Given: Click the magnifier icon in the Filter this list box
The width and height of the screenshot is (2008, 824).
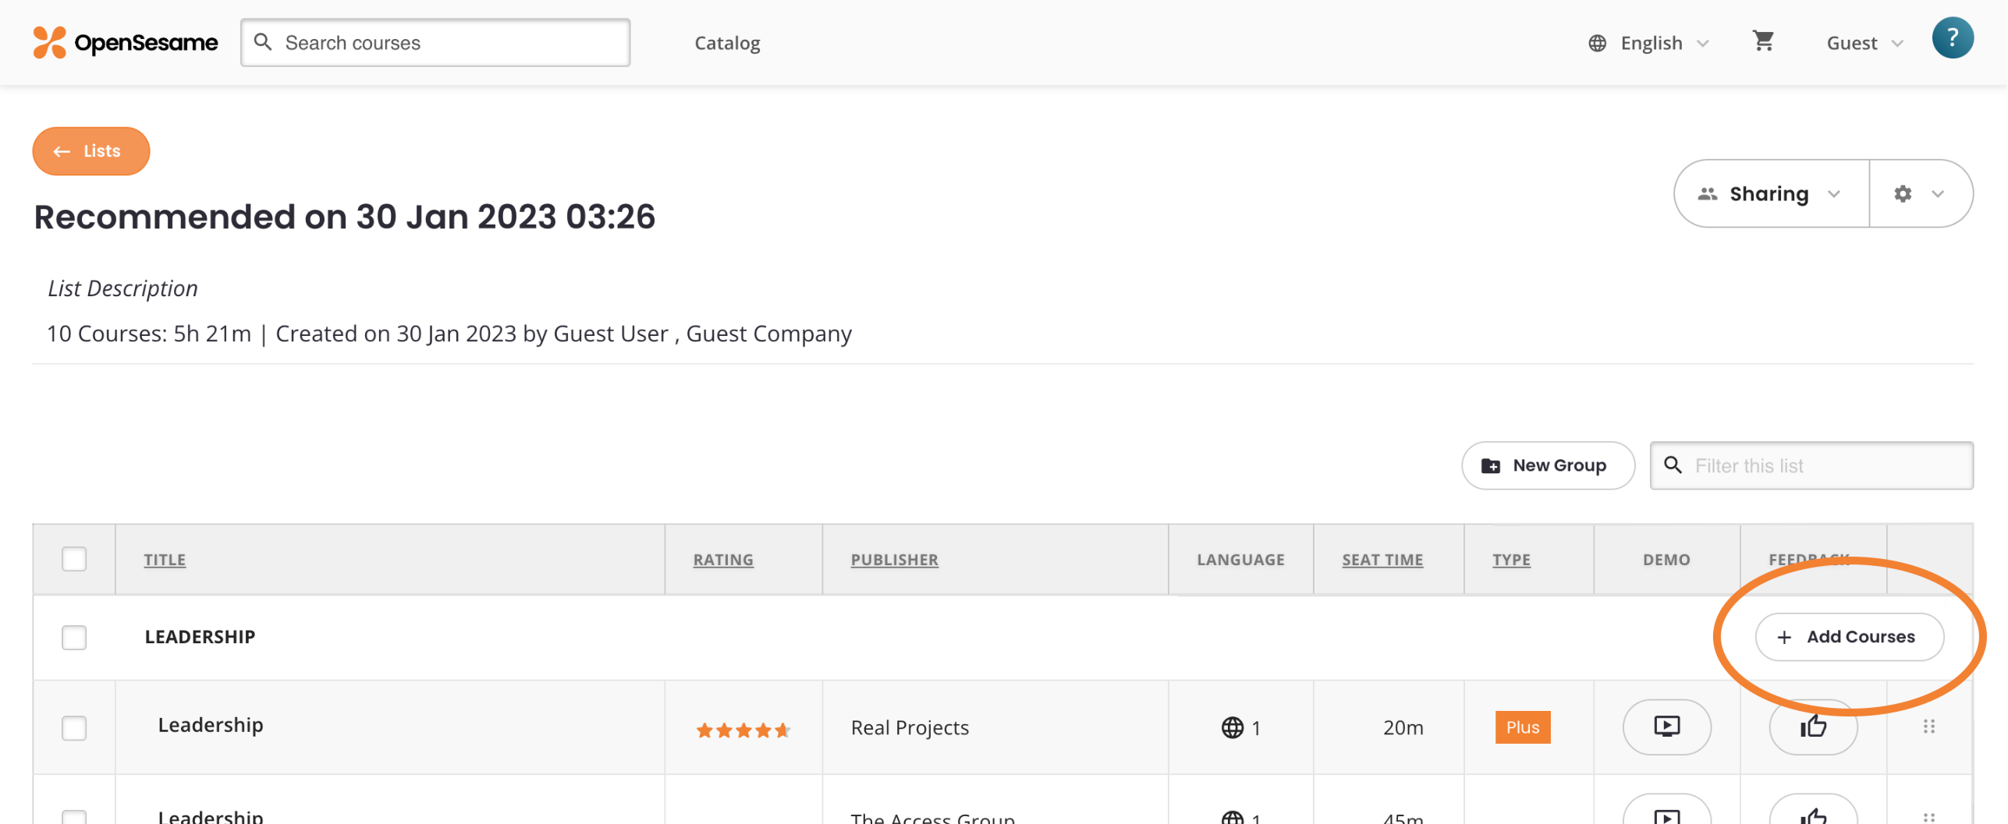Looking at the screenshot, I should coord(1673,465).
